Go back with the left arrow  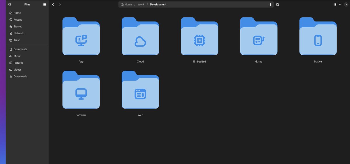coord(53,4)
